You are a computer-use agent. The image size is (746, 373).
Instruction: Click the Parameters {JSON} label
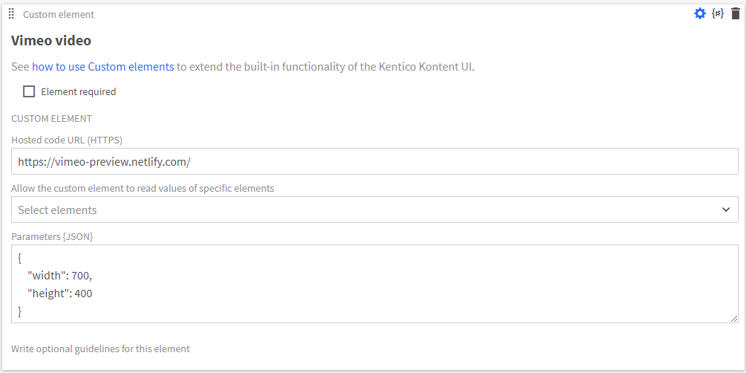point(52,237)
